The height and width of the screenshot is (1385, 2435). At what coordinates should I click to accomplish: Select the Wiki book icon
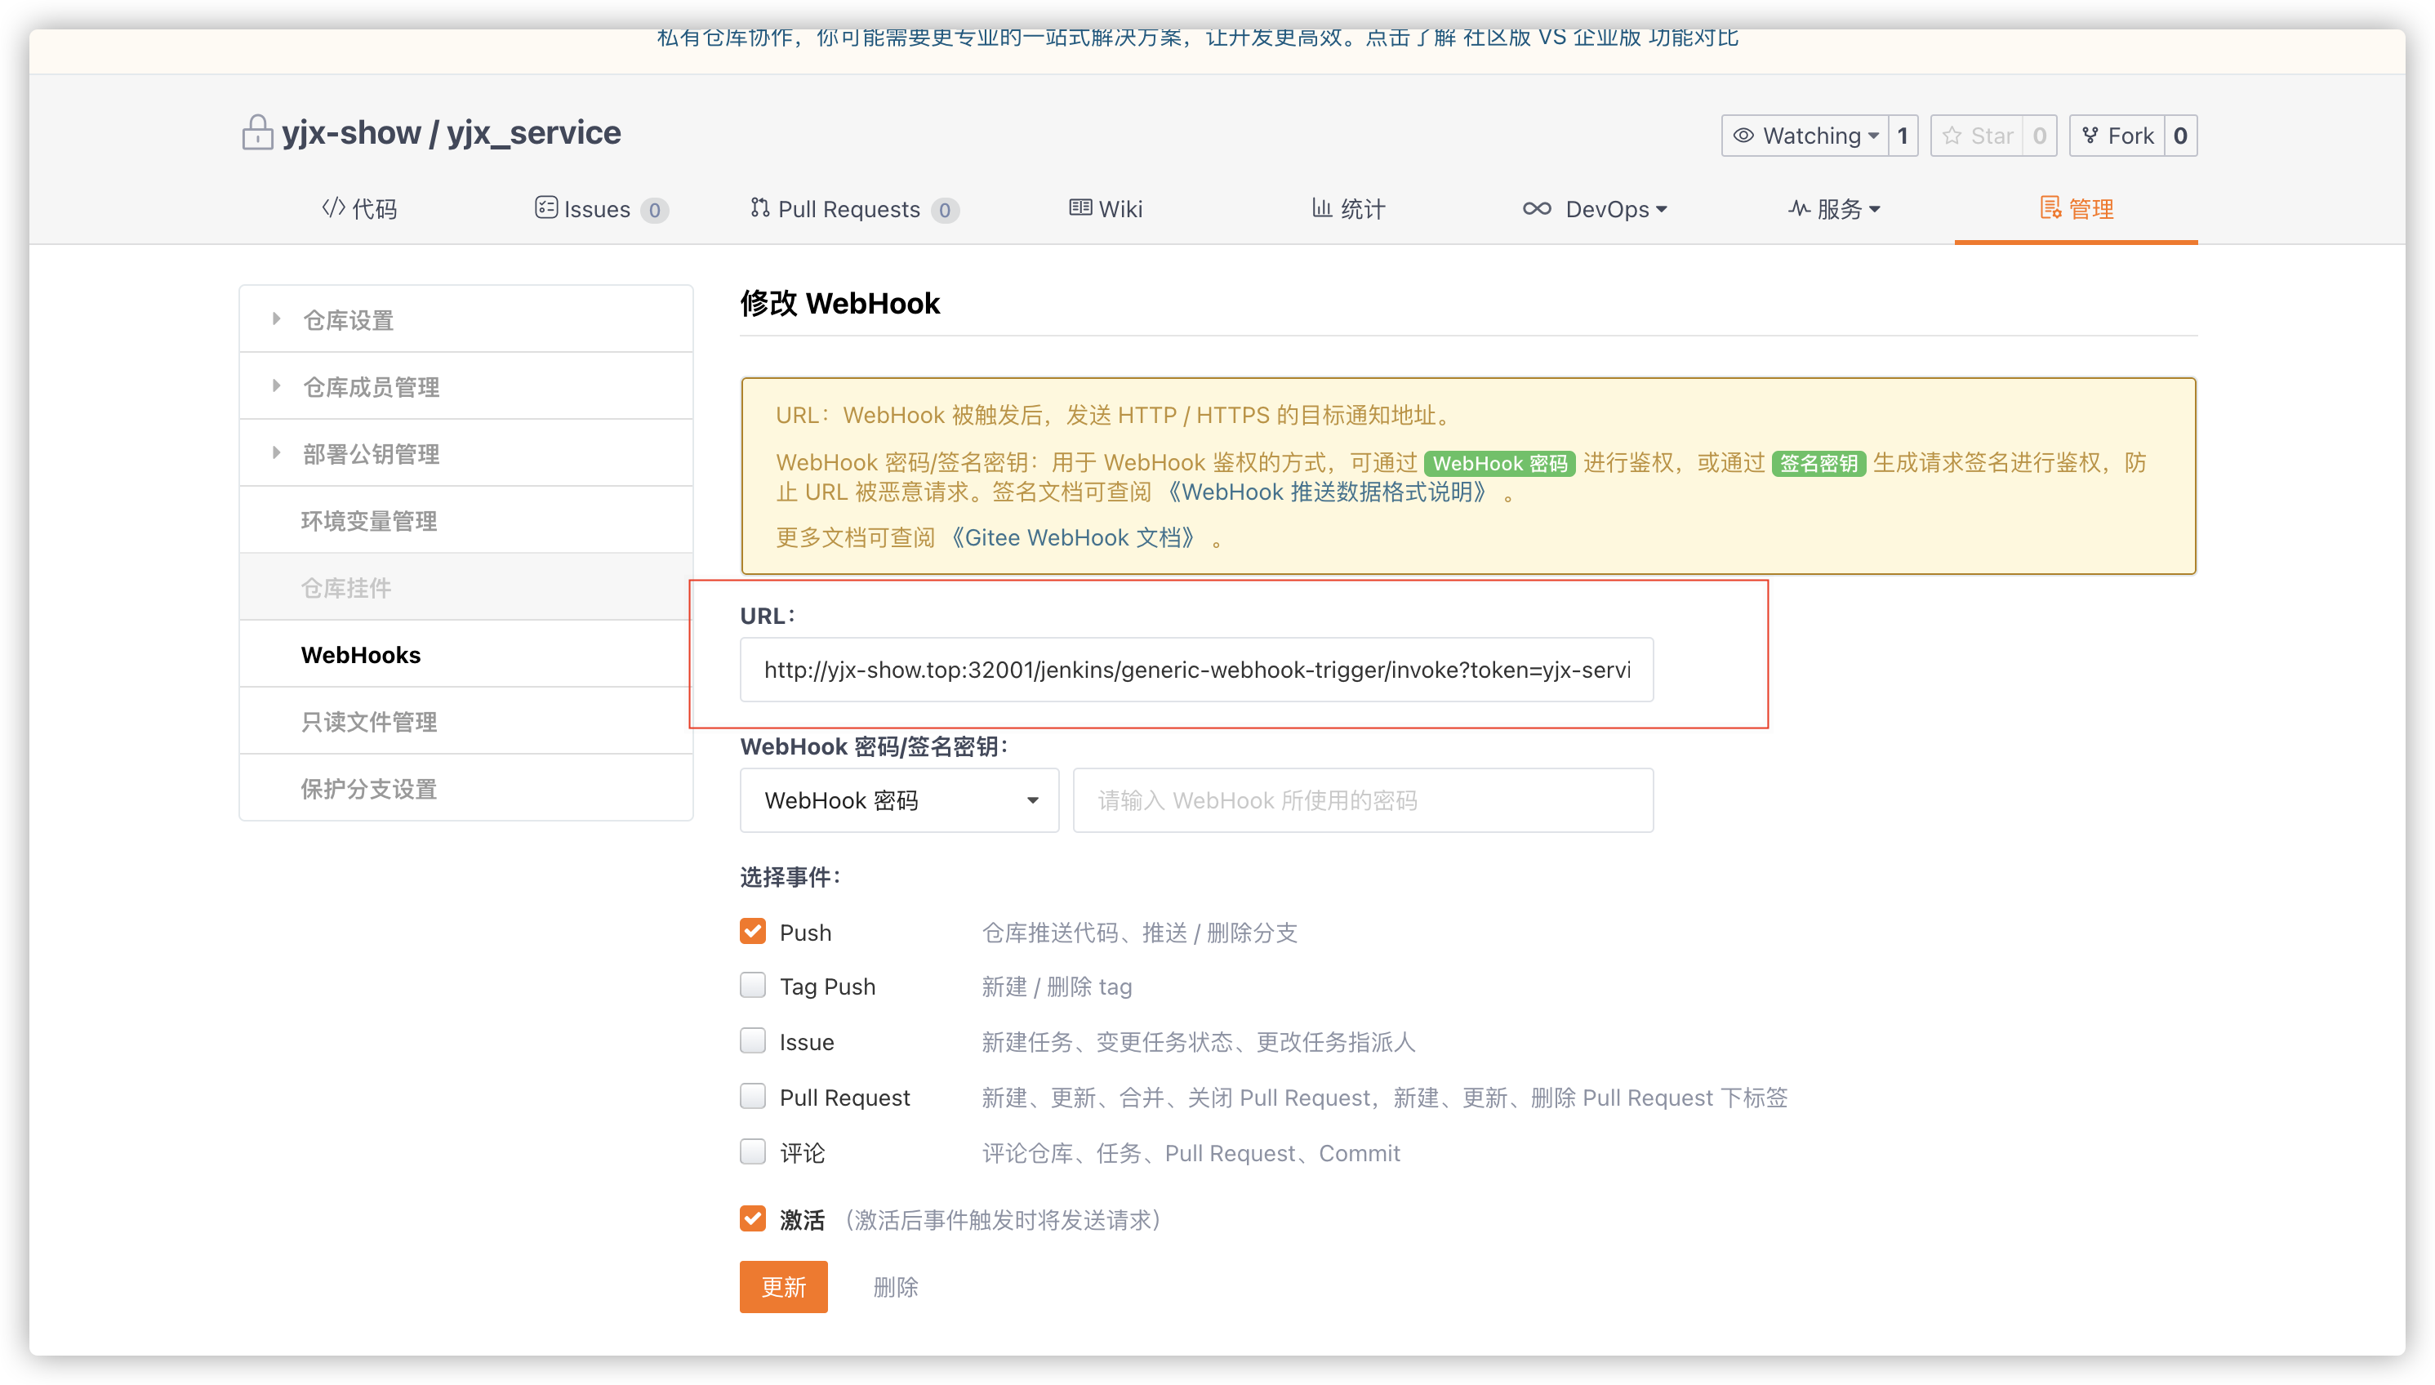coord(1080,208)
